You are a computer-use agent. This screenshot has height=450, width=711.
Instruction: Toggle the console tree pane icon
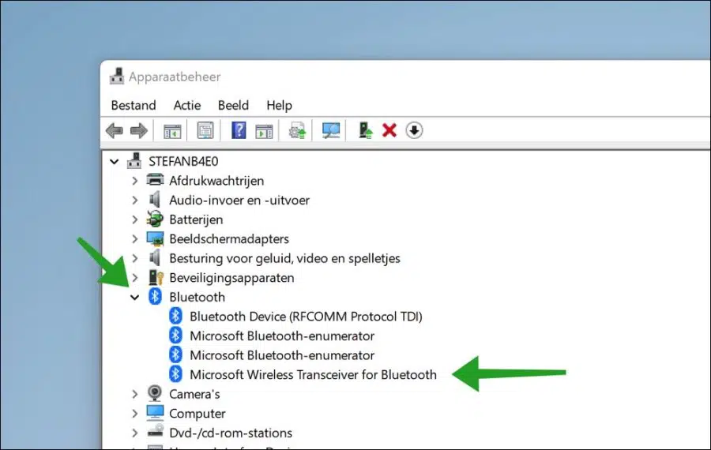pos(172,131)
